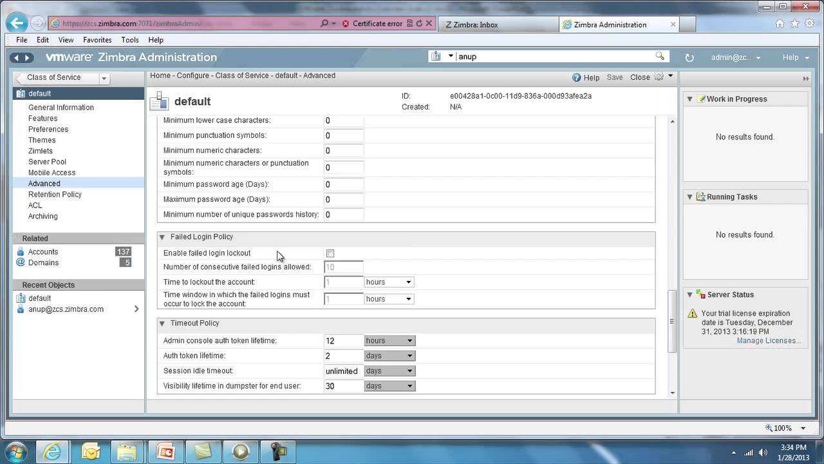Select Zimlets in sidebar
The height and width of the screenshot is (464, 824).
[41, 151]
